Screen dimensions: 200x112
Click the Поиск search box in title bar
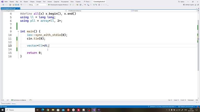click(87, 2)
